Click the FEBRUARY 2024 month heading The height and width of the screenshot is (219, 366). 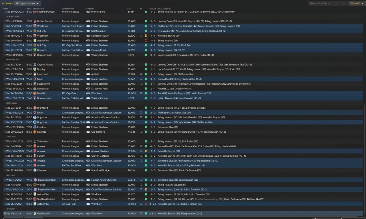(13, 60)
